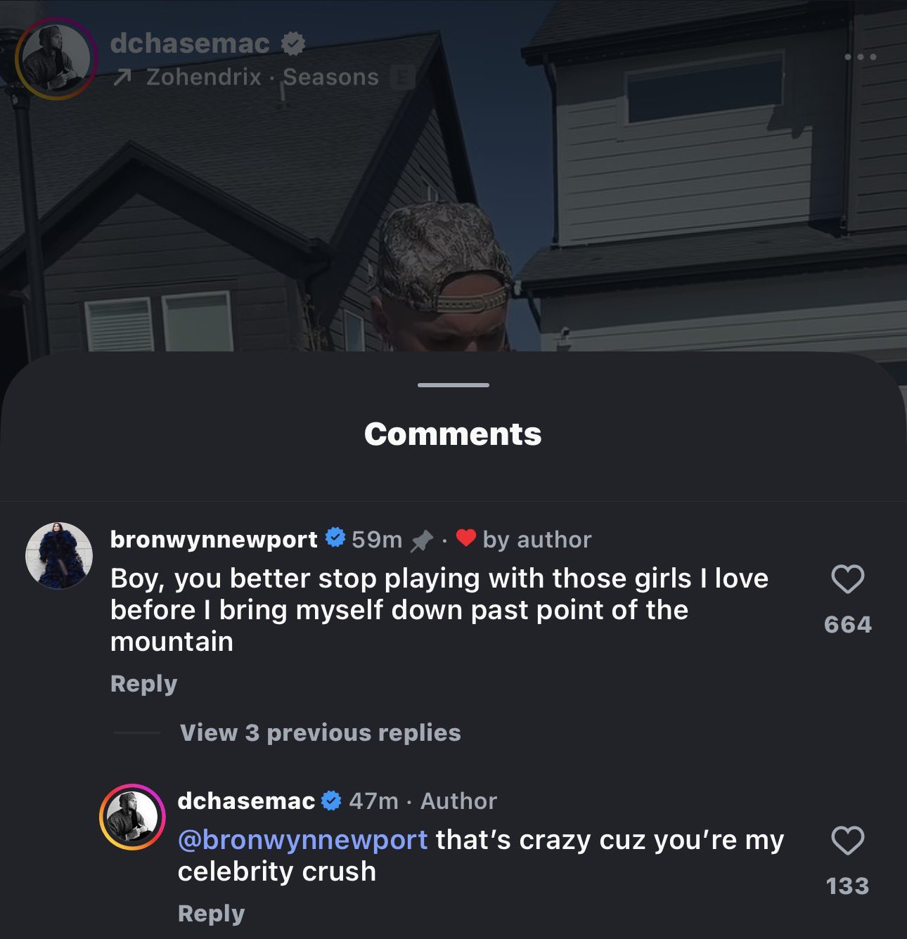Viewport: 907px width, 939px height.
Task: Open bronwynnewport username in comment header
Action: click(x=214, y=539)
